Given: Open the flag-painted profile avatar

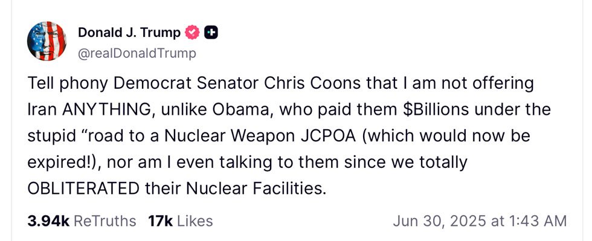Looking at the screenshot, I should click(x=47, y=41).
